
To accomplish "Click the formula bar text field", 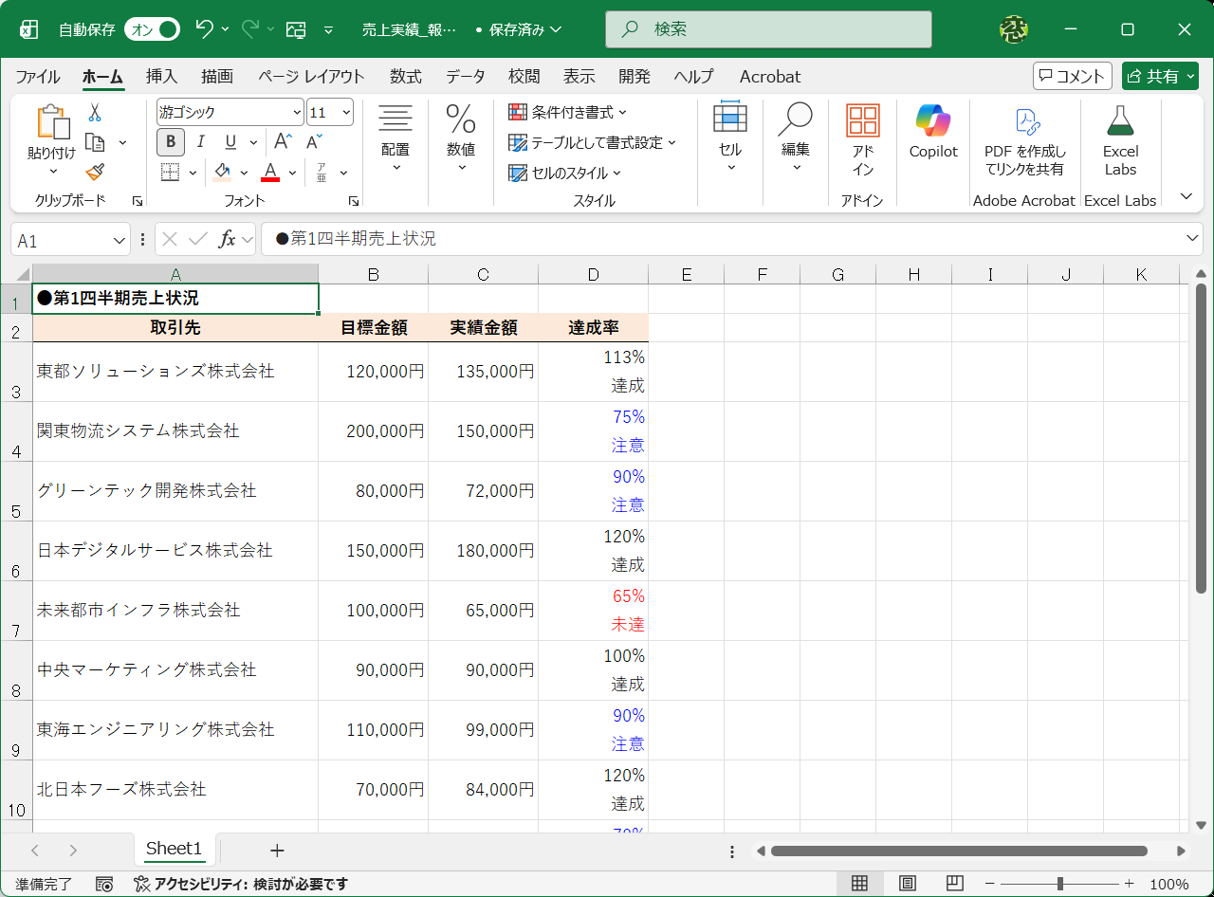I will point(721,239).
